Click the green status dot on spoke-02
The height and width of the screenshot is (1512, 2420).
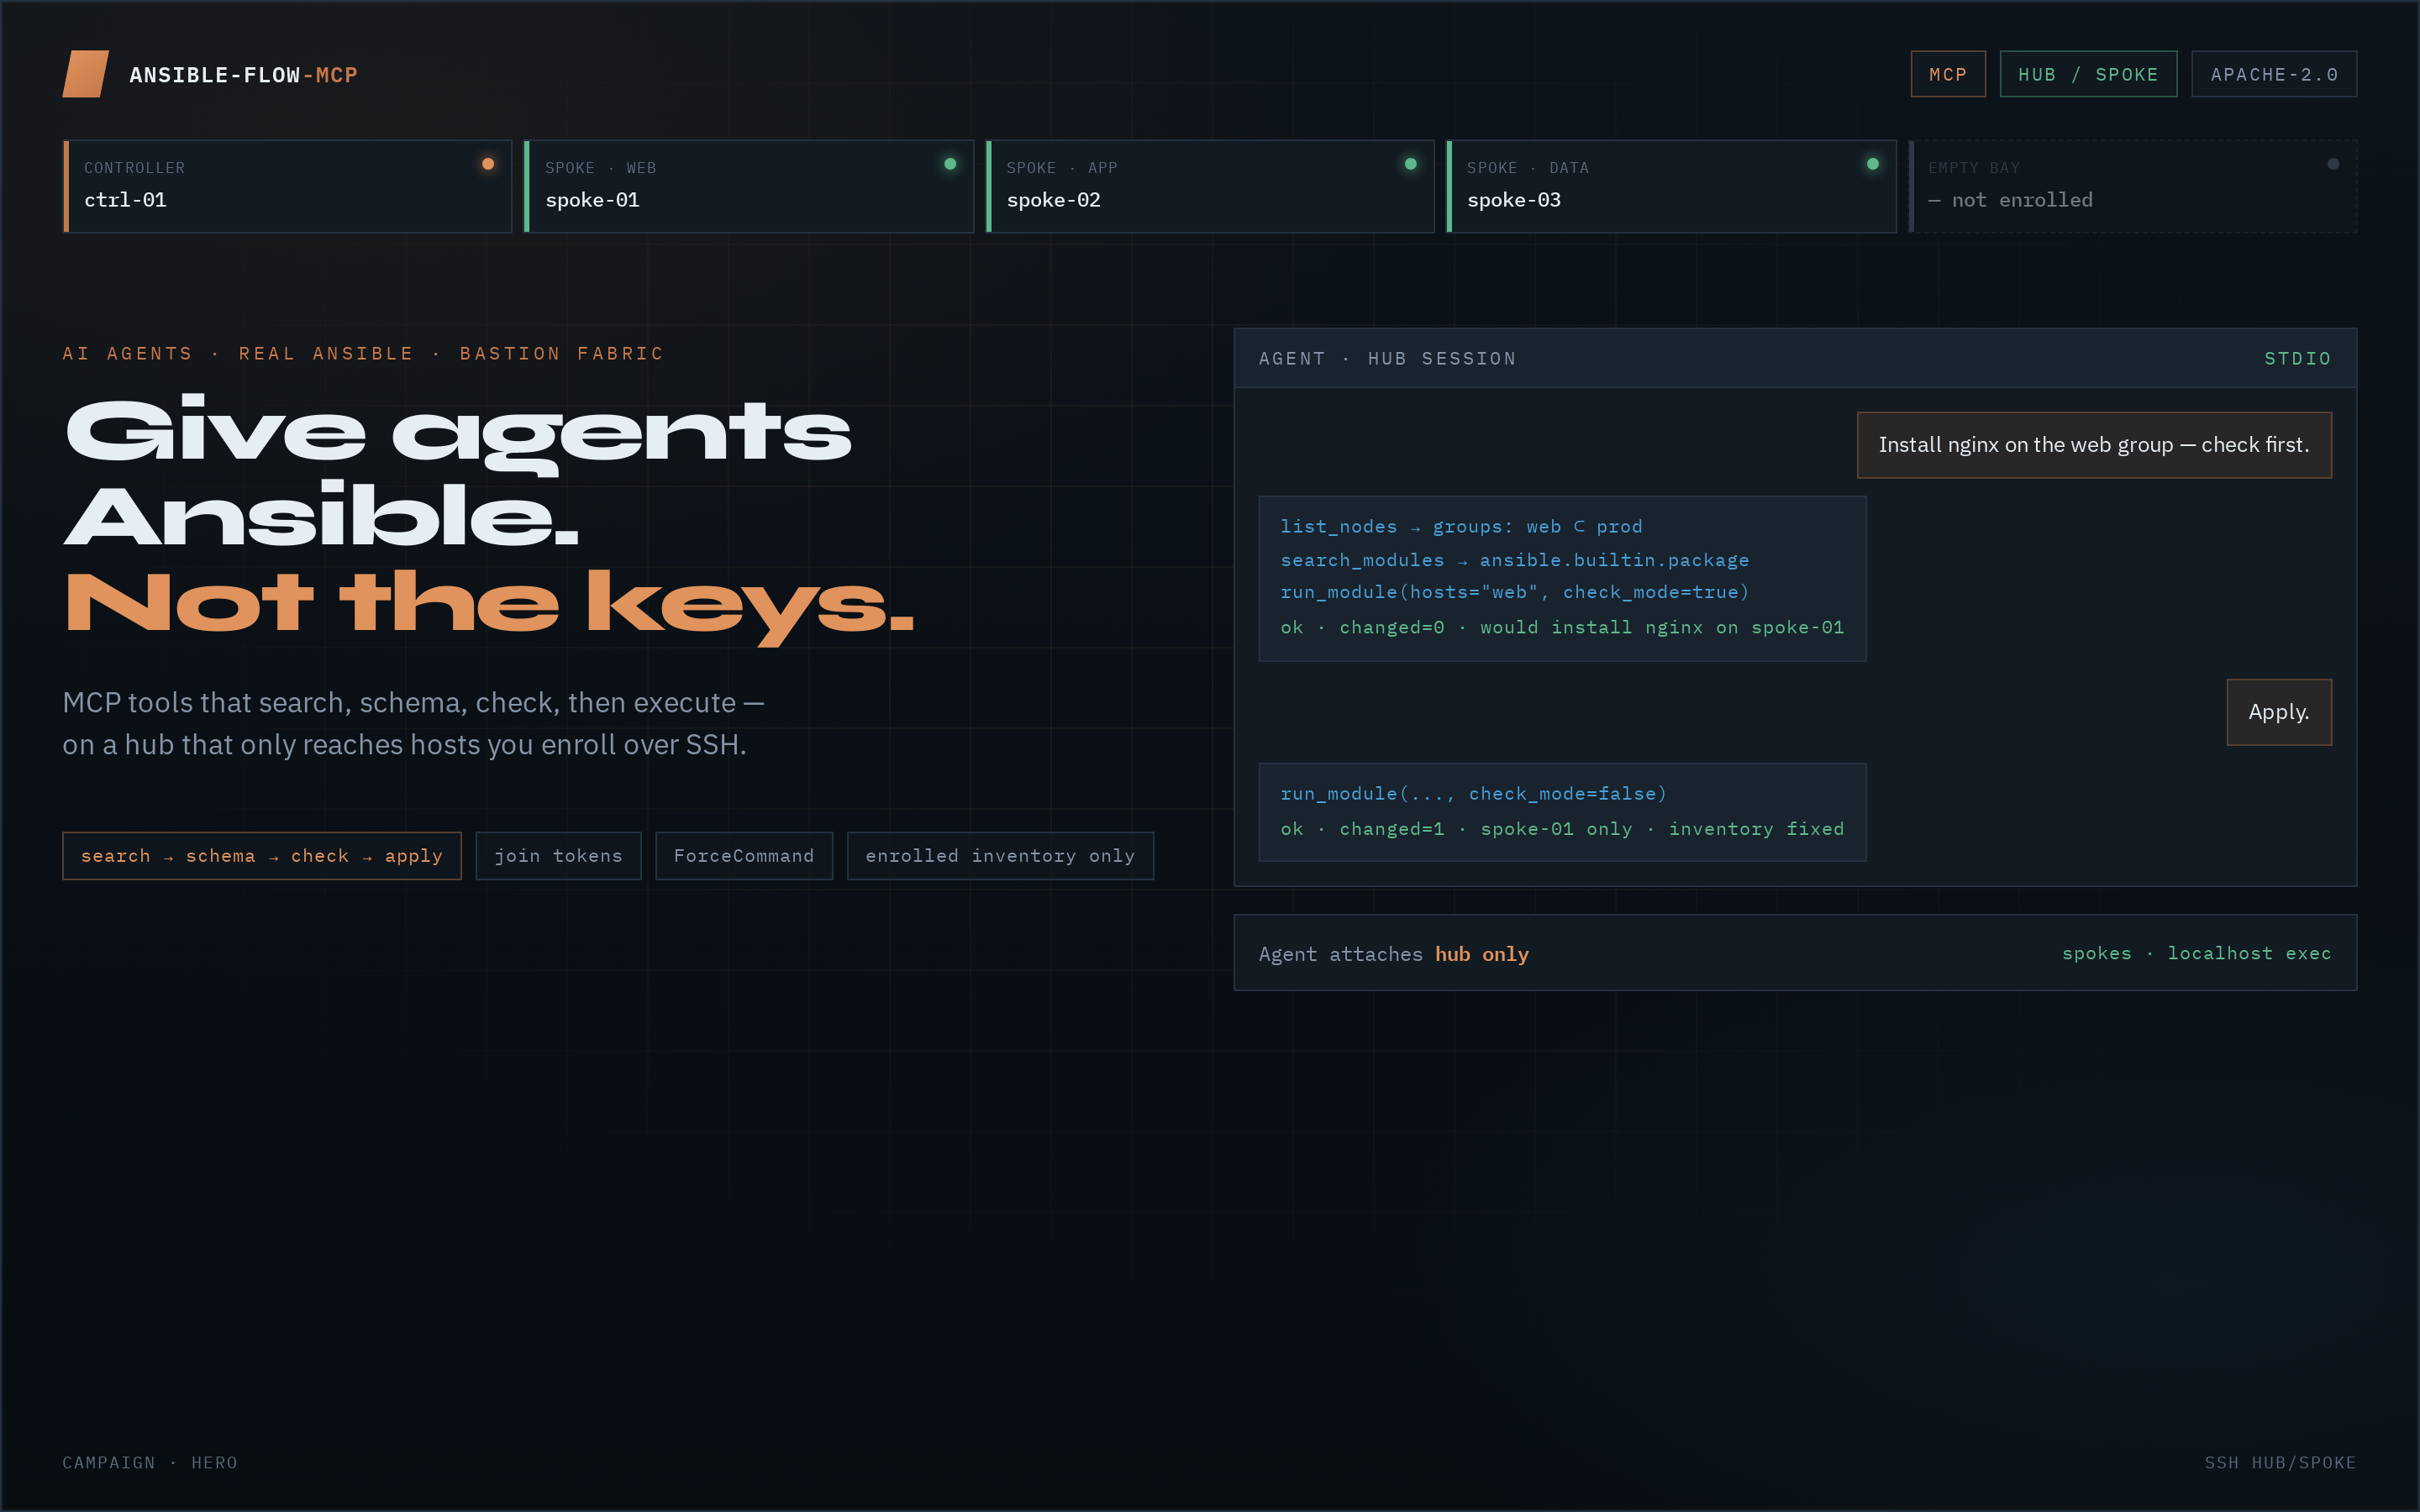click(1411, 164)
